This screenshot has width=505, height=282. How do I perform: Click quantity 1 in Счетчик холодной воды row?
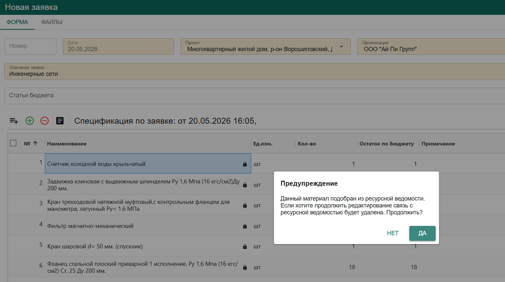point(353,164)
